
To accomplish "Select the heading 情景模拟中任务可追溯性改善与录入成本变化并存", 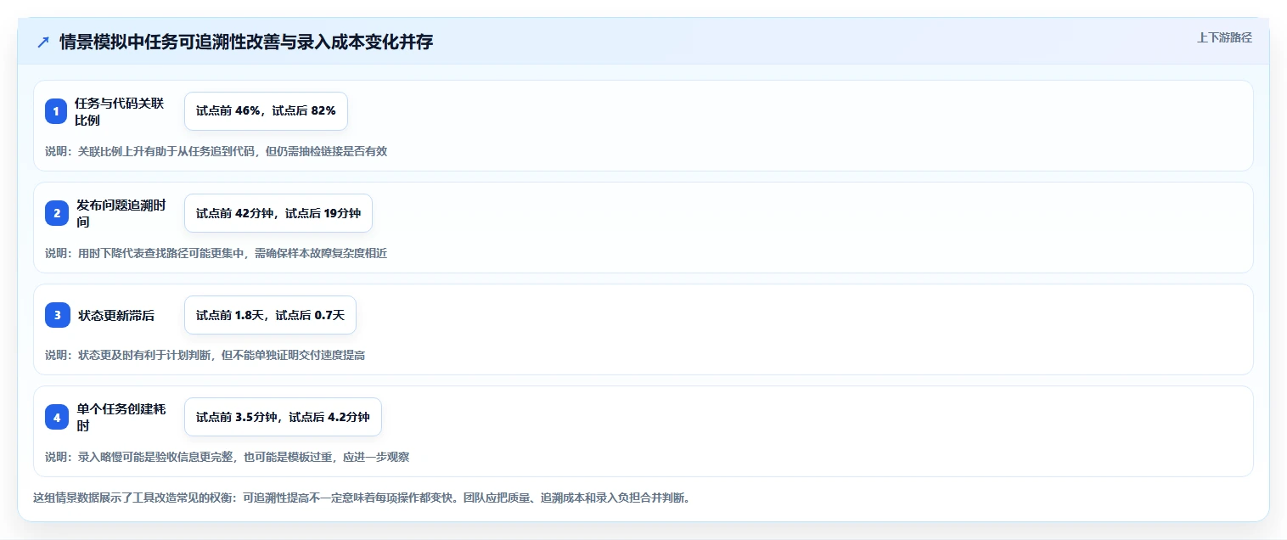I will click(246, 42).
